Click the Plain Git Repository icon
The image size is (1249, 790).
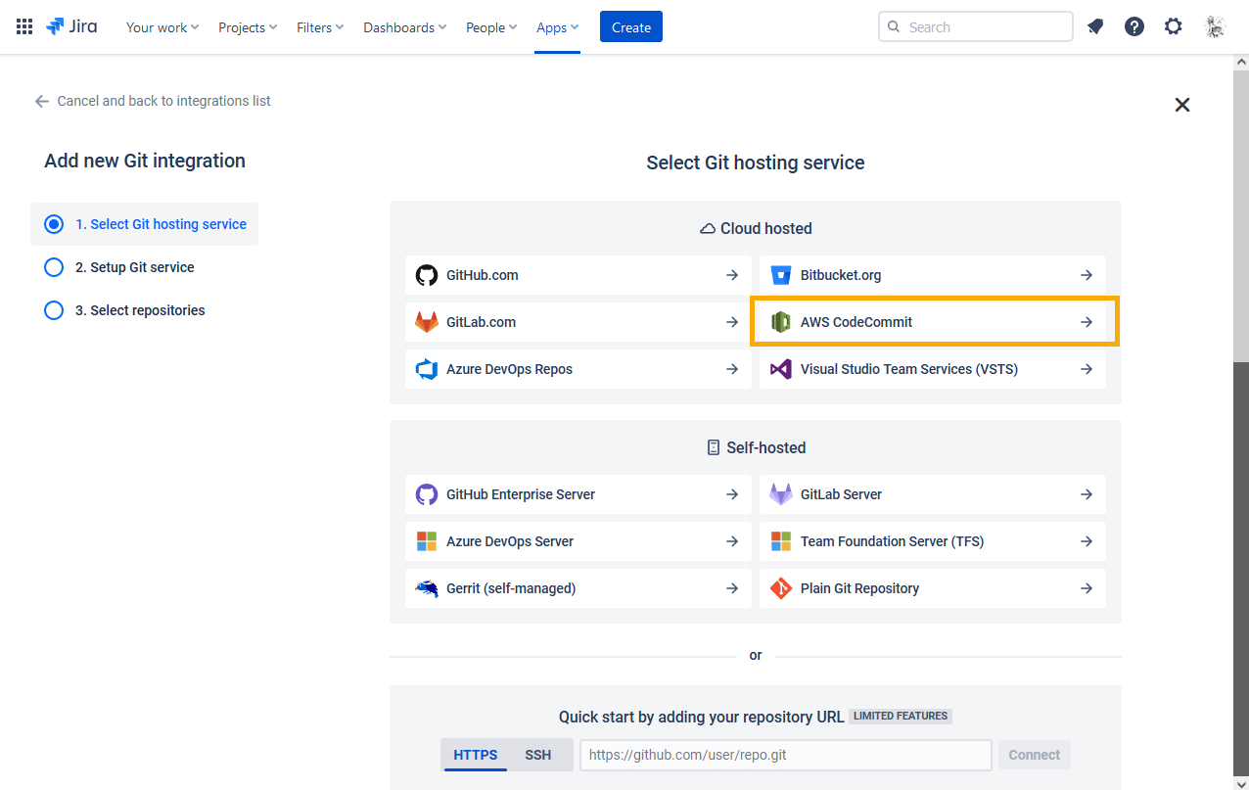click(780, 588)
